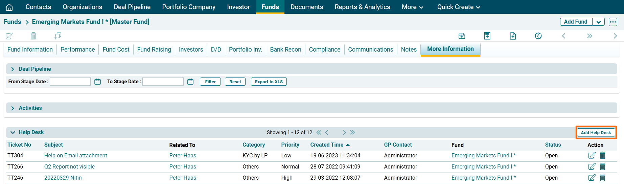Screen dimensions: 624x184
Task: Edit ticket TT304 using its pencil icon
Action: point(592,155)
